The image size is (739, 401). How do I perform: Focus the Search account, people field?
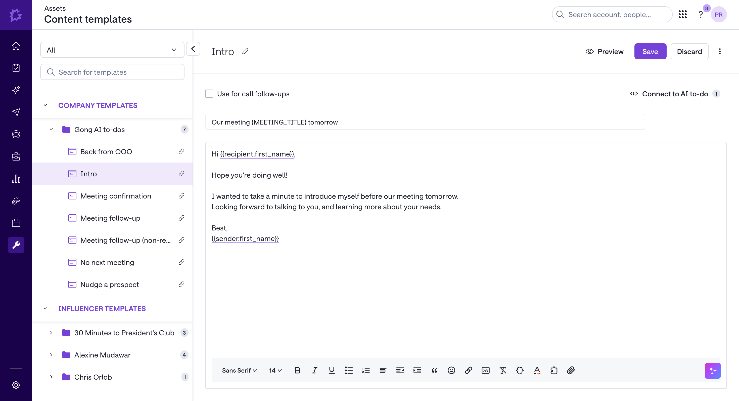pyautogui.click(x=612, y=14)
